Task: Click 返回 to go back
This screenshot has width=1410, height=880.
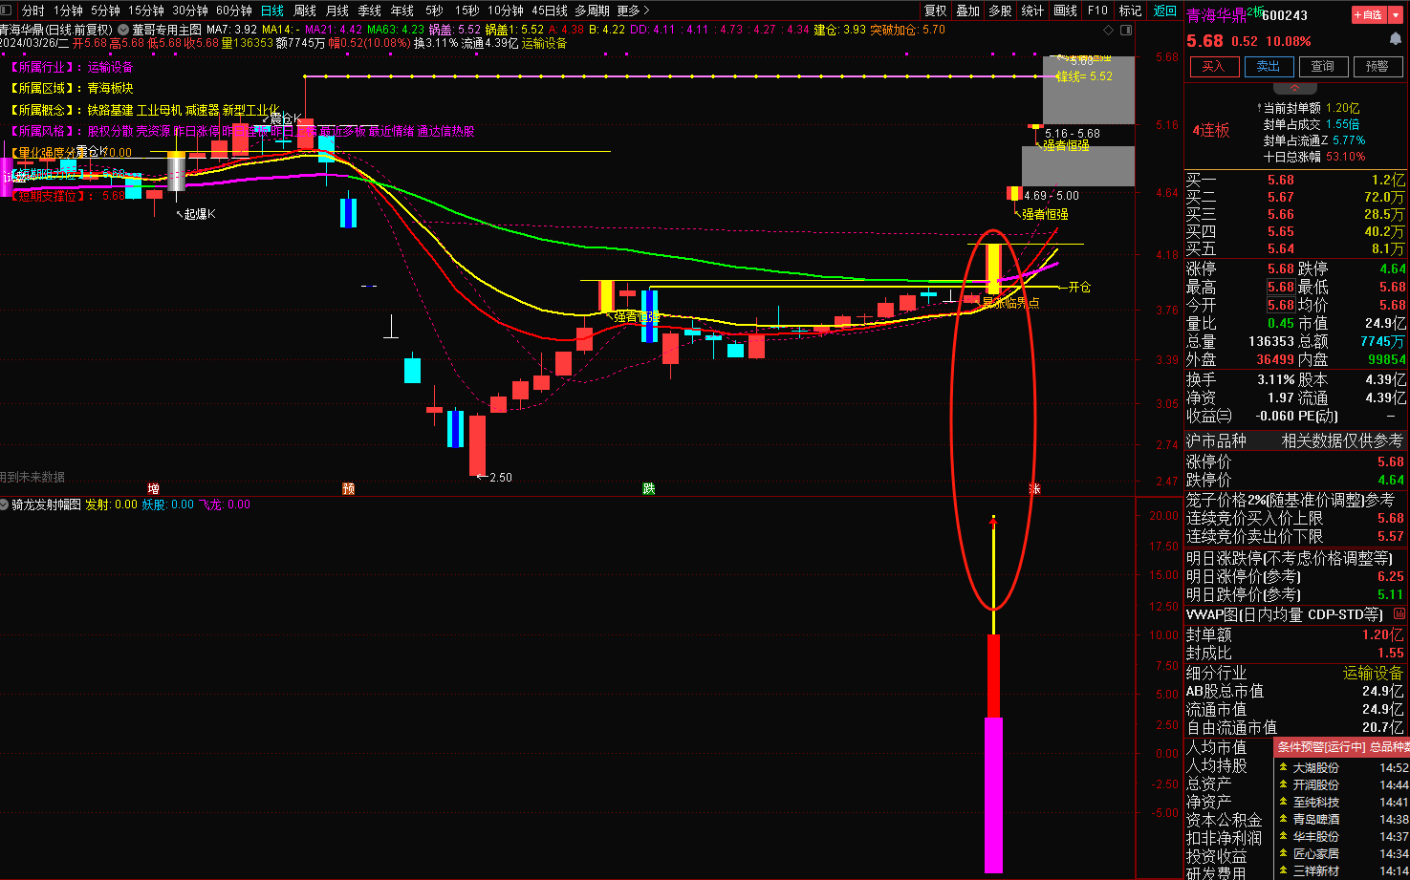Action: [1165, 11]
